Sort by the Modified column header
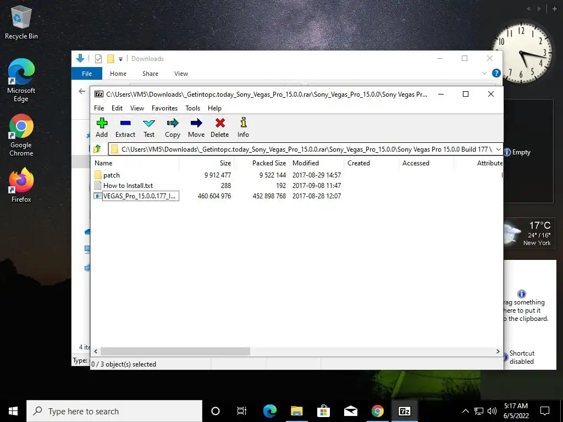 (x=316, y=163)
